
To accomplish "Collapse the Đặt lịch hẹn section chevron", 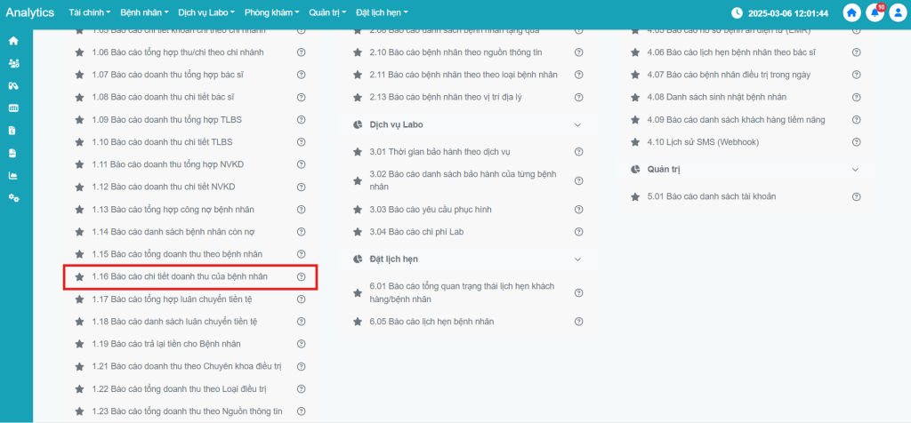I will coord(578,259).
